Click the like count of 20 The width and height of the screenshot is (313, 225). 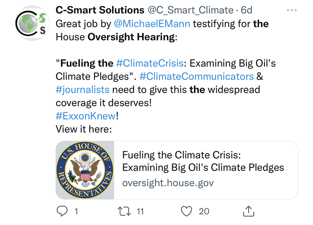pos(204,212)
